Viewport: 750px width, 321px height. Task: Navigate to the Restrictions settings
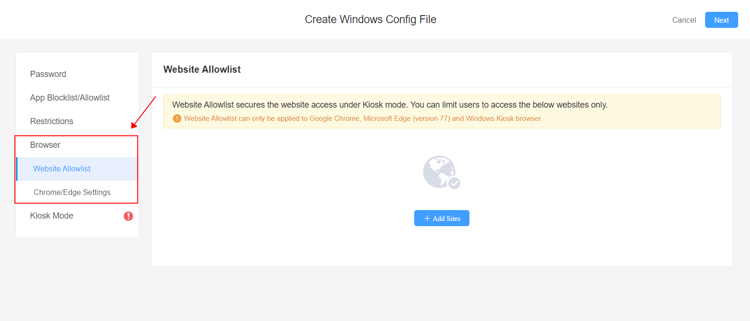51,121
